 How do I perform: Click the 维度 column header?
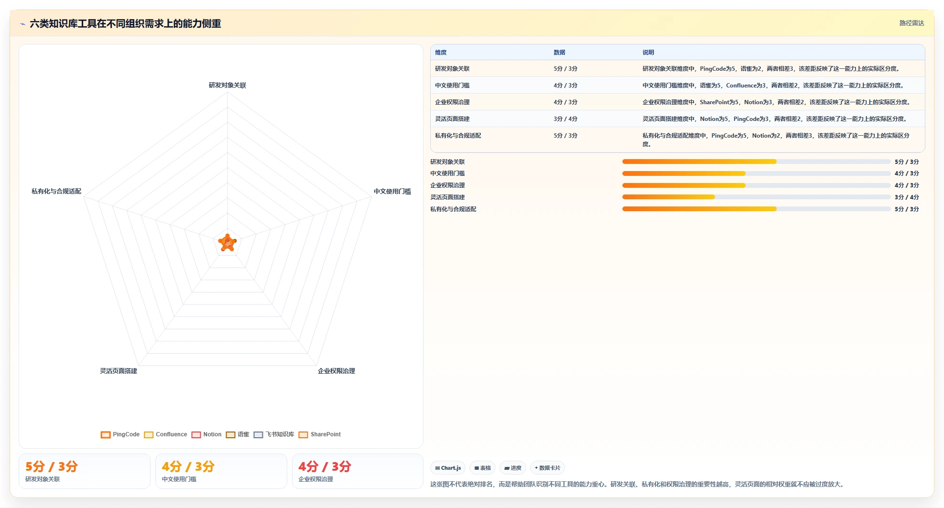click(441, 52)
